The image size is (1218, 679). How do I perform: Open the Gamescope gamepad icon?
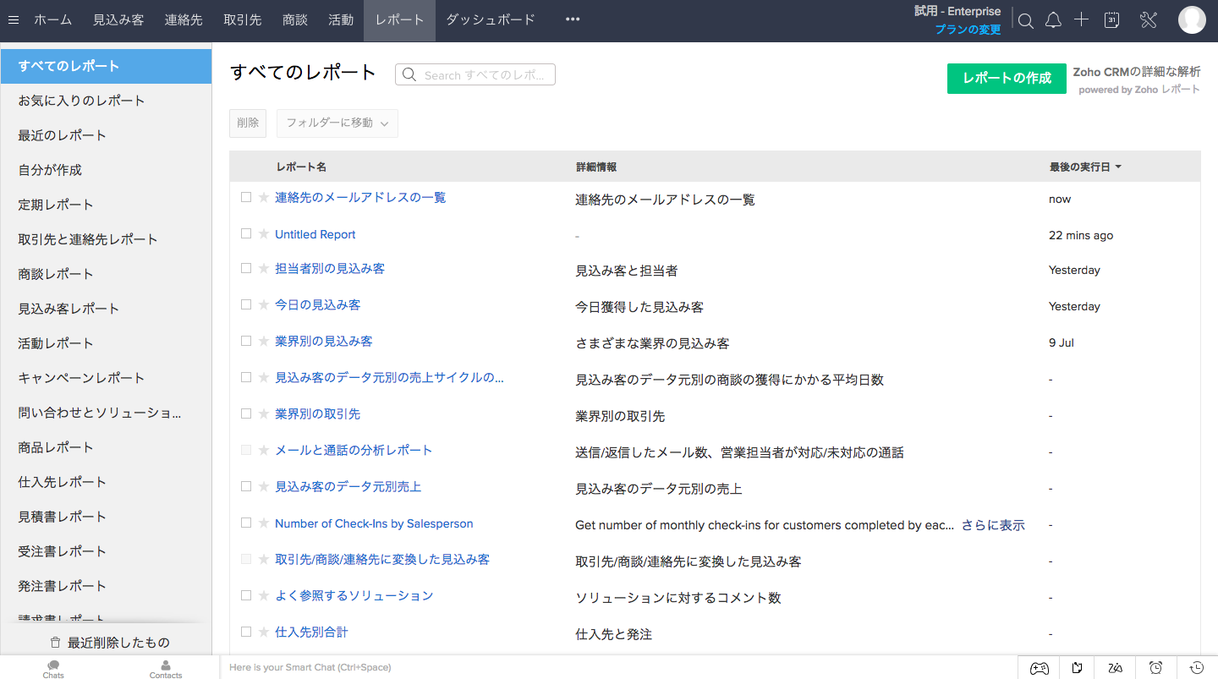(1039, 668)
